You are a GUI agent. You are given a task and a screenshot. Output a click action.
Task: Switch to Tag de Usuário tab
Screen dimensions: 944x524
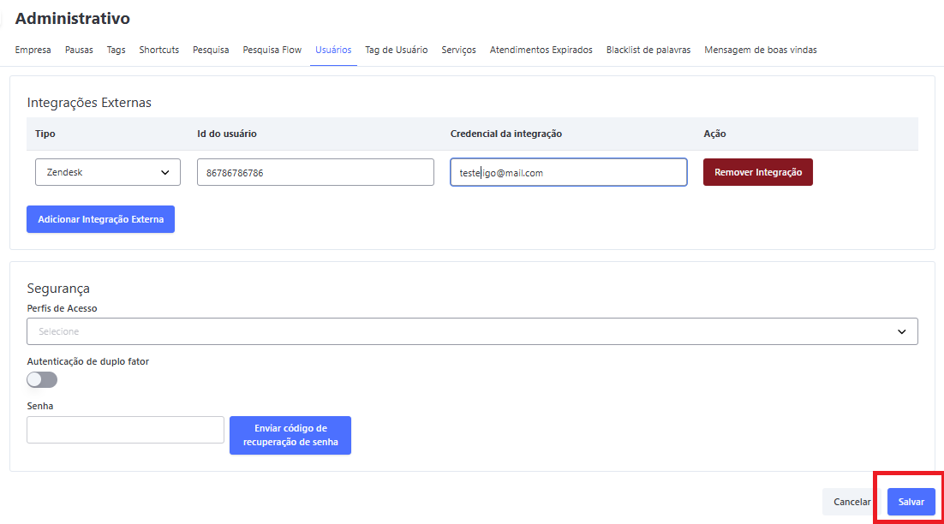[x=396, y=50]
